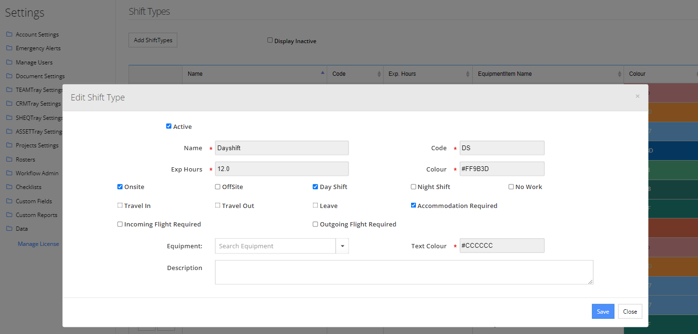Viewport: 698px width, 334px height.
Task: Open Checklists in sidebar
Action: (x=28, y=187)
